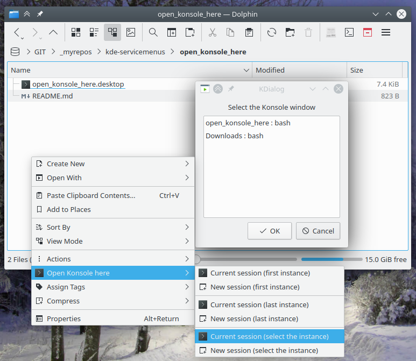Screen dimensions: 416x361
Task: Click the red window-style toolbar icon
Action: coord(368,32)
